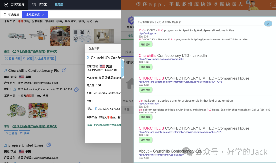
Task: Click the packaging machine product thumbnail
Action: 38,35
